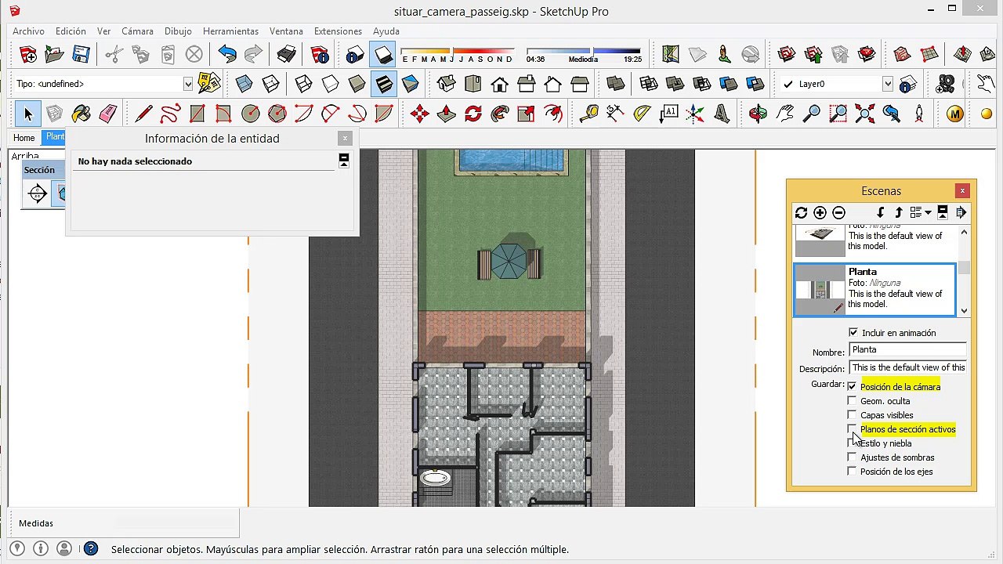Select the arrow Select tool
This screenshot has width=1003, height=564.
(27, 114)
